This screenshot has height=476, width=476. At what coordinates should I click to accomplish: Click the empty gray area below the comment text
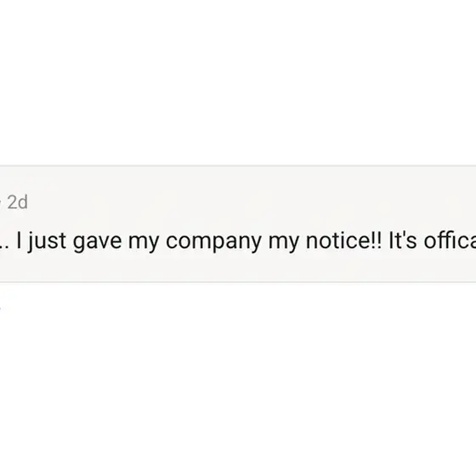(x=238, y=268)
